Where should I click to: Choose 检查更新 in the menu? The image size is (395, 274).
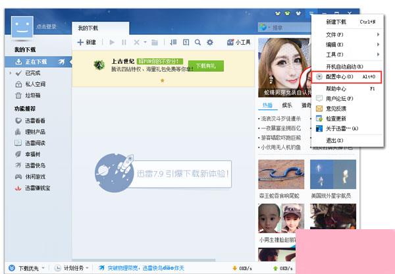[x=348, y=119]
